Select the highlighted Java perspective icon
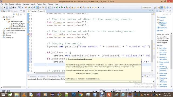 [162, 8]
